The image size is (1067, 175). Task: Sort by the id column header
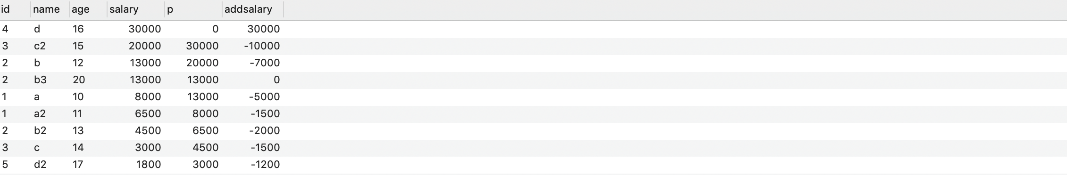15,9
